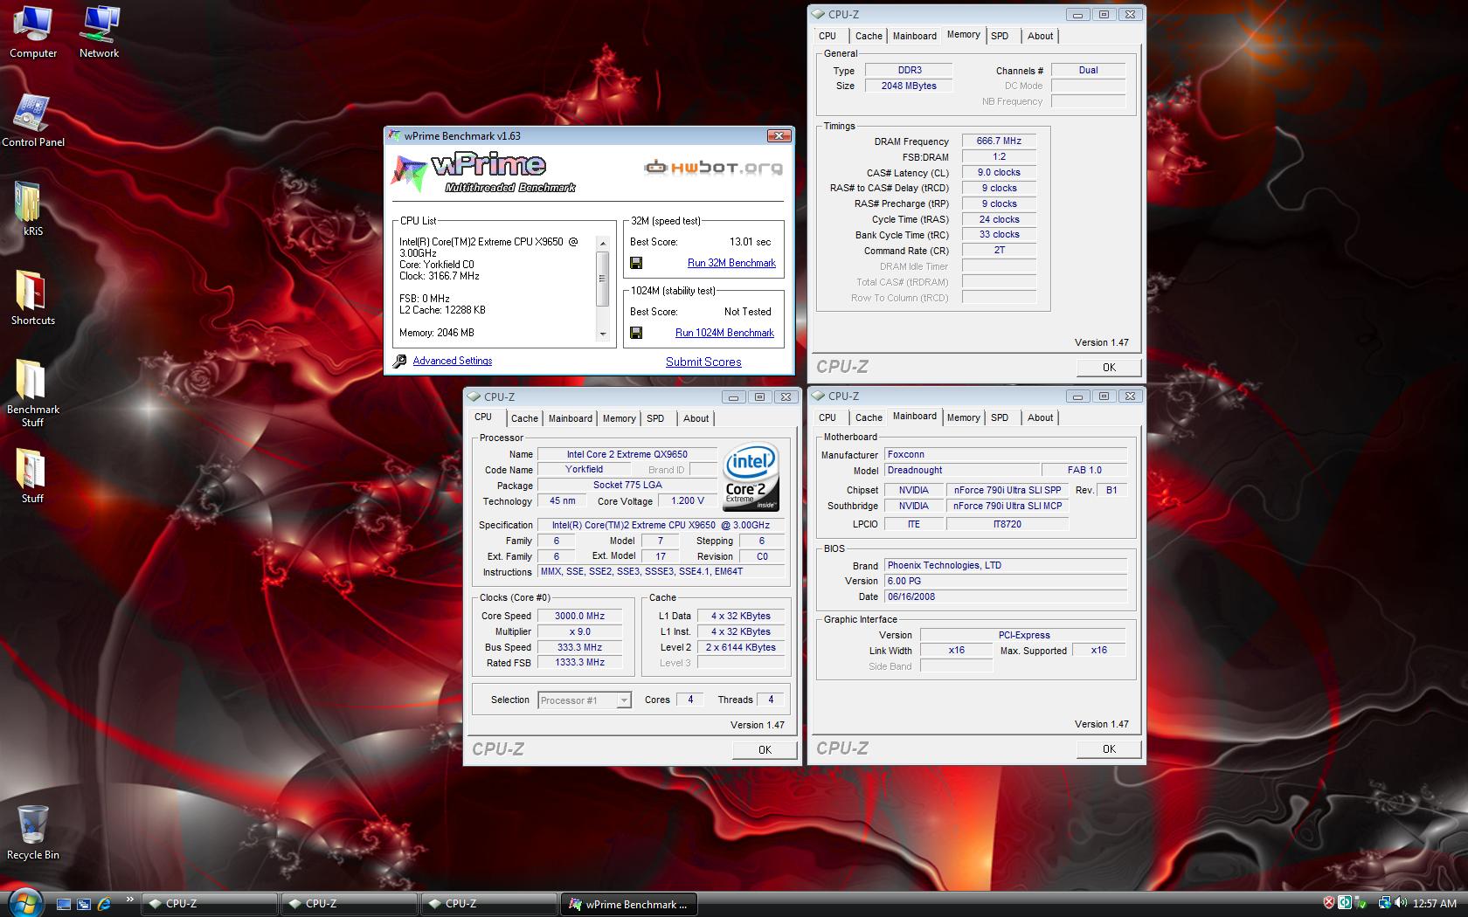Click the second CPU-Z taskbar button

tap(349, 904)
